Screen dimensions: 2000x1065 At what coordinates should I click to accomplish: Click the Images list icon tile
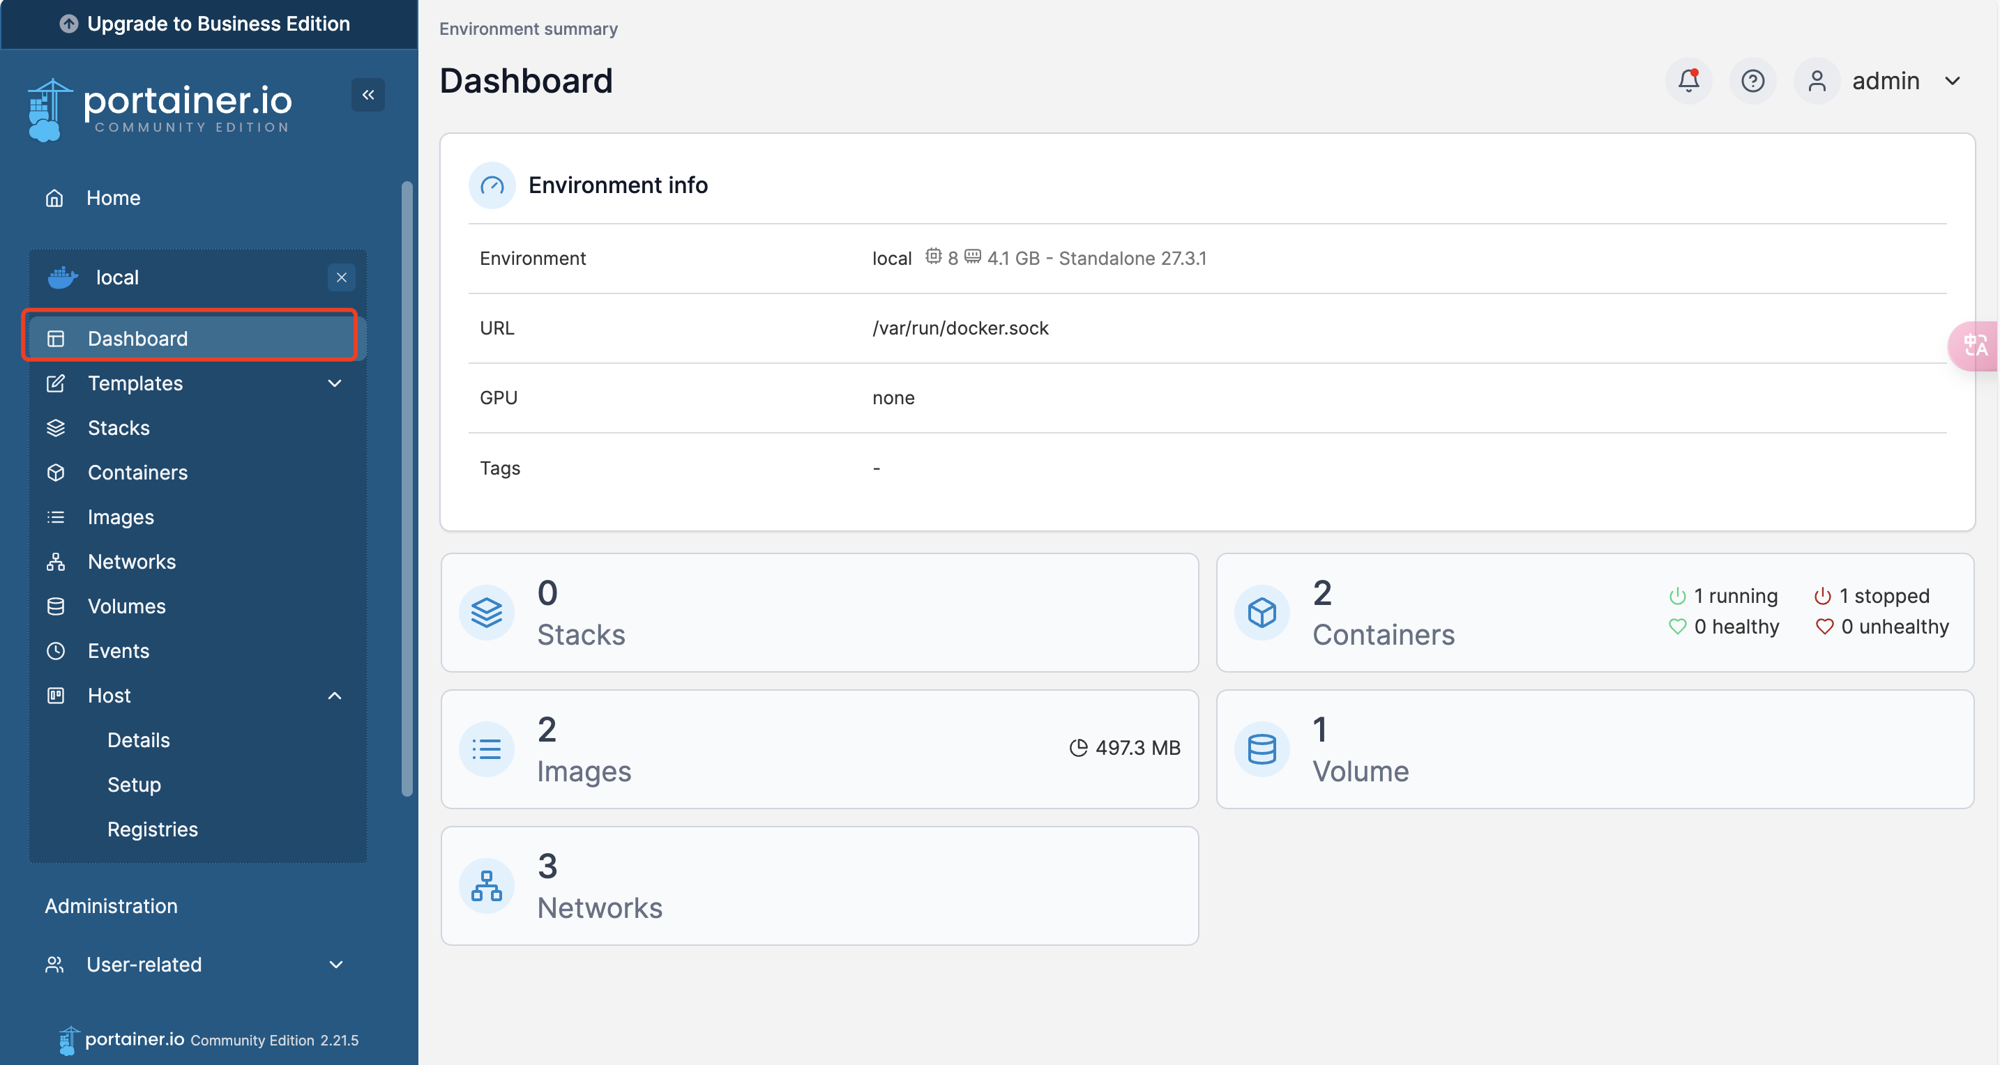click(487, 749)
